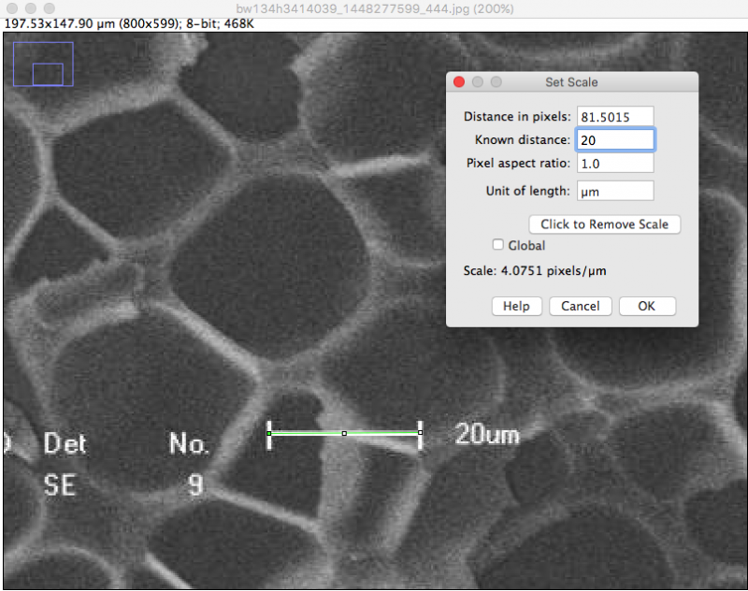Close the Set Scale dialog with the red button

459,82
